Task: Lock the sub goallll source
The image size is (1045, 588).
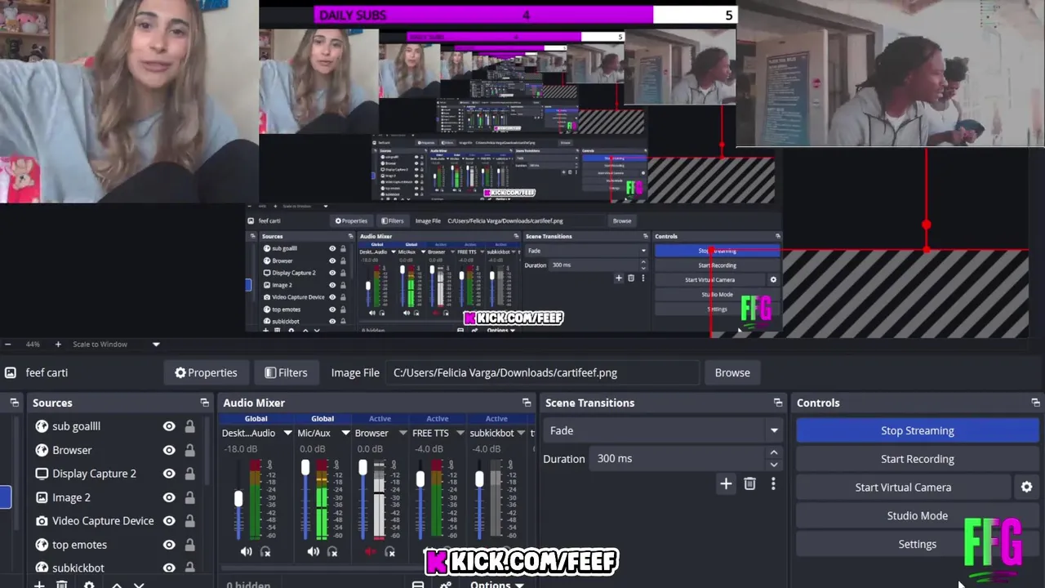Action: 189,426
